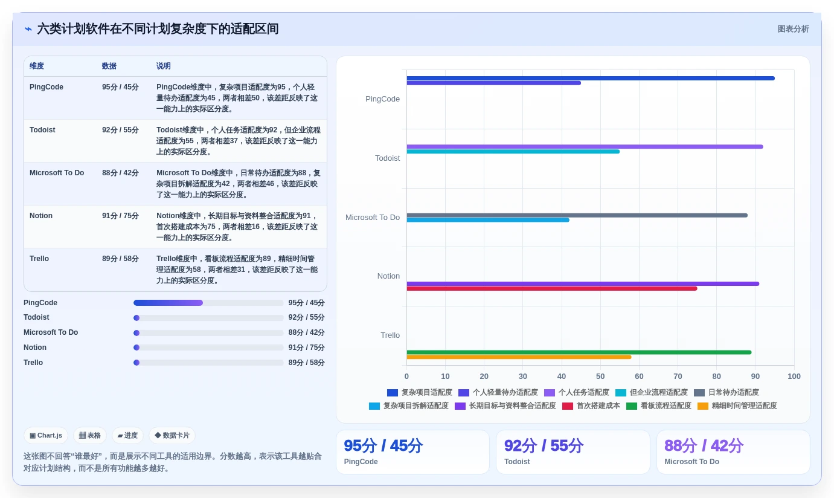
Task: Click the lightning icon beside the title
Action: pos(28,29)
